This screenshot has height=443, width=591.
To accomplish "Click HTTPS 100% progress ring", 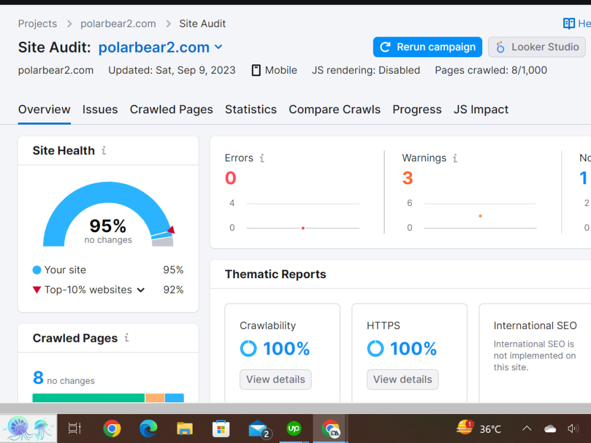I will point(375,348).
